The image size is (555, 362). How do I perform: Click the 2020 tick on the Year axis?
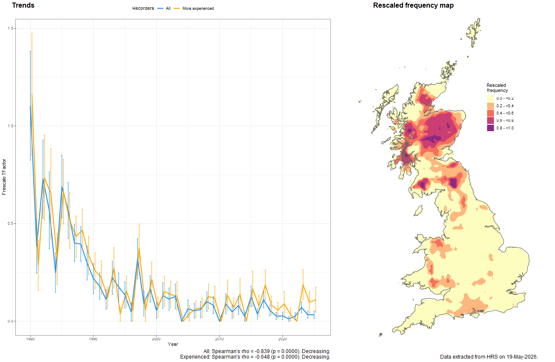(x=282, y=339)
